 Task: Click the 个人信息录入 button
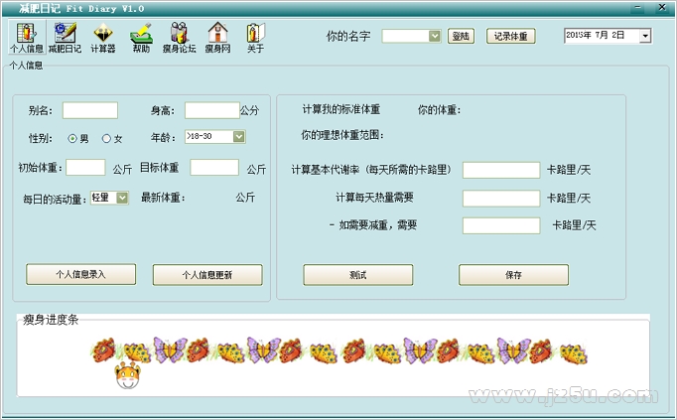pos(80,274)
